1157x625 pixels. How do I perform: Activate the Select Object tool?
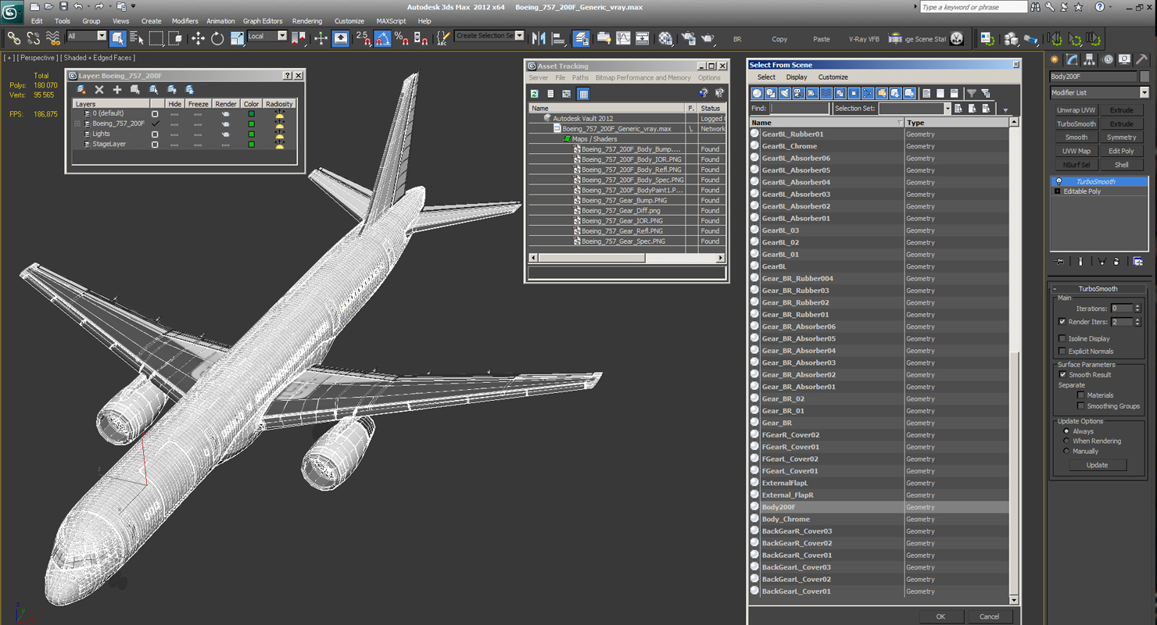(x=117, y=37)
